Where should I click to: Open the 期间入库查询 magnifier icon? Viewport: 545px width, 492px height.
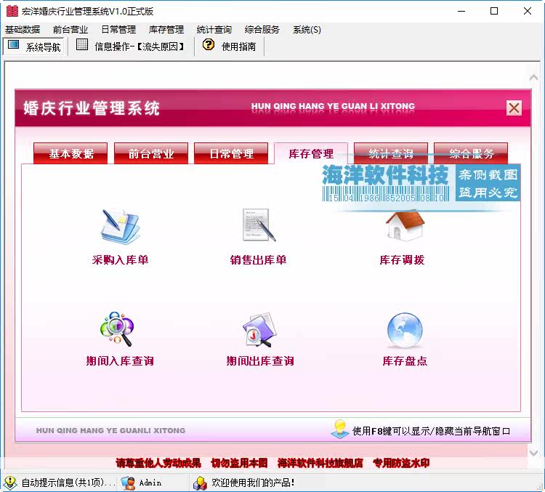117,328
